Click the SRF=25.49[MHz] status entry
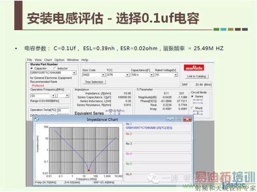257x192 pixels. tap(104, 182)
